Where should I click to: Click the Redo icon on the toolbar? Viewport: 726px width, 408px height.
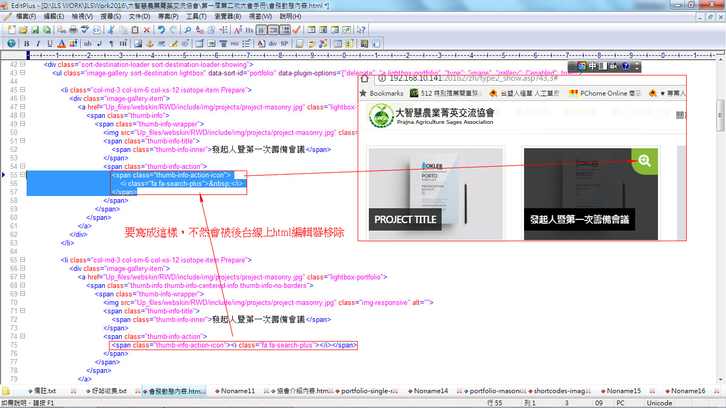pyautogui.click(x=174, y=30)
